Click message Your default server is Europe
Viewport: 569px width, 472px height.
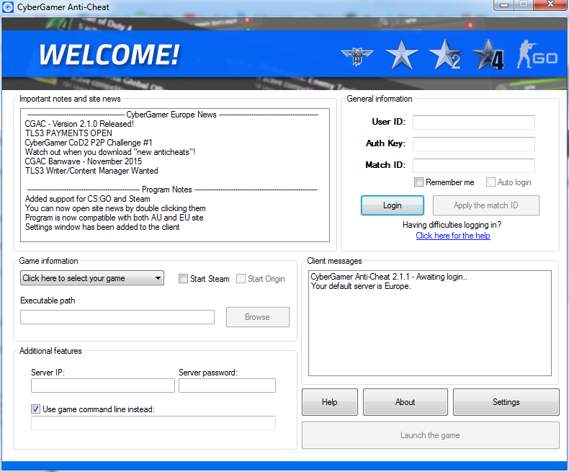(x=361, y=286)
